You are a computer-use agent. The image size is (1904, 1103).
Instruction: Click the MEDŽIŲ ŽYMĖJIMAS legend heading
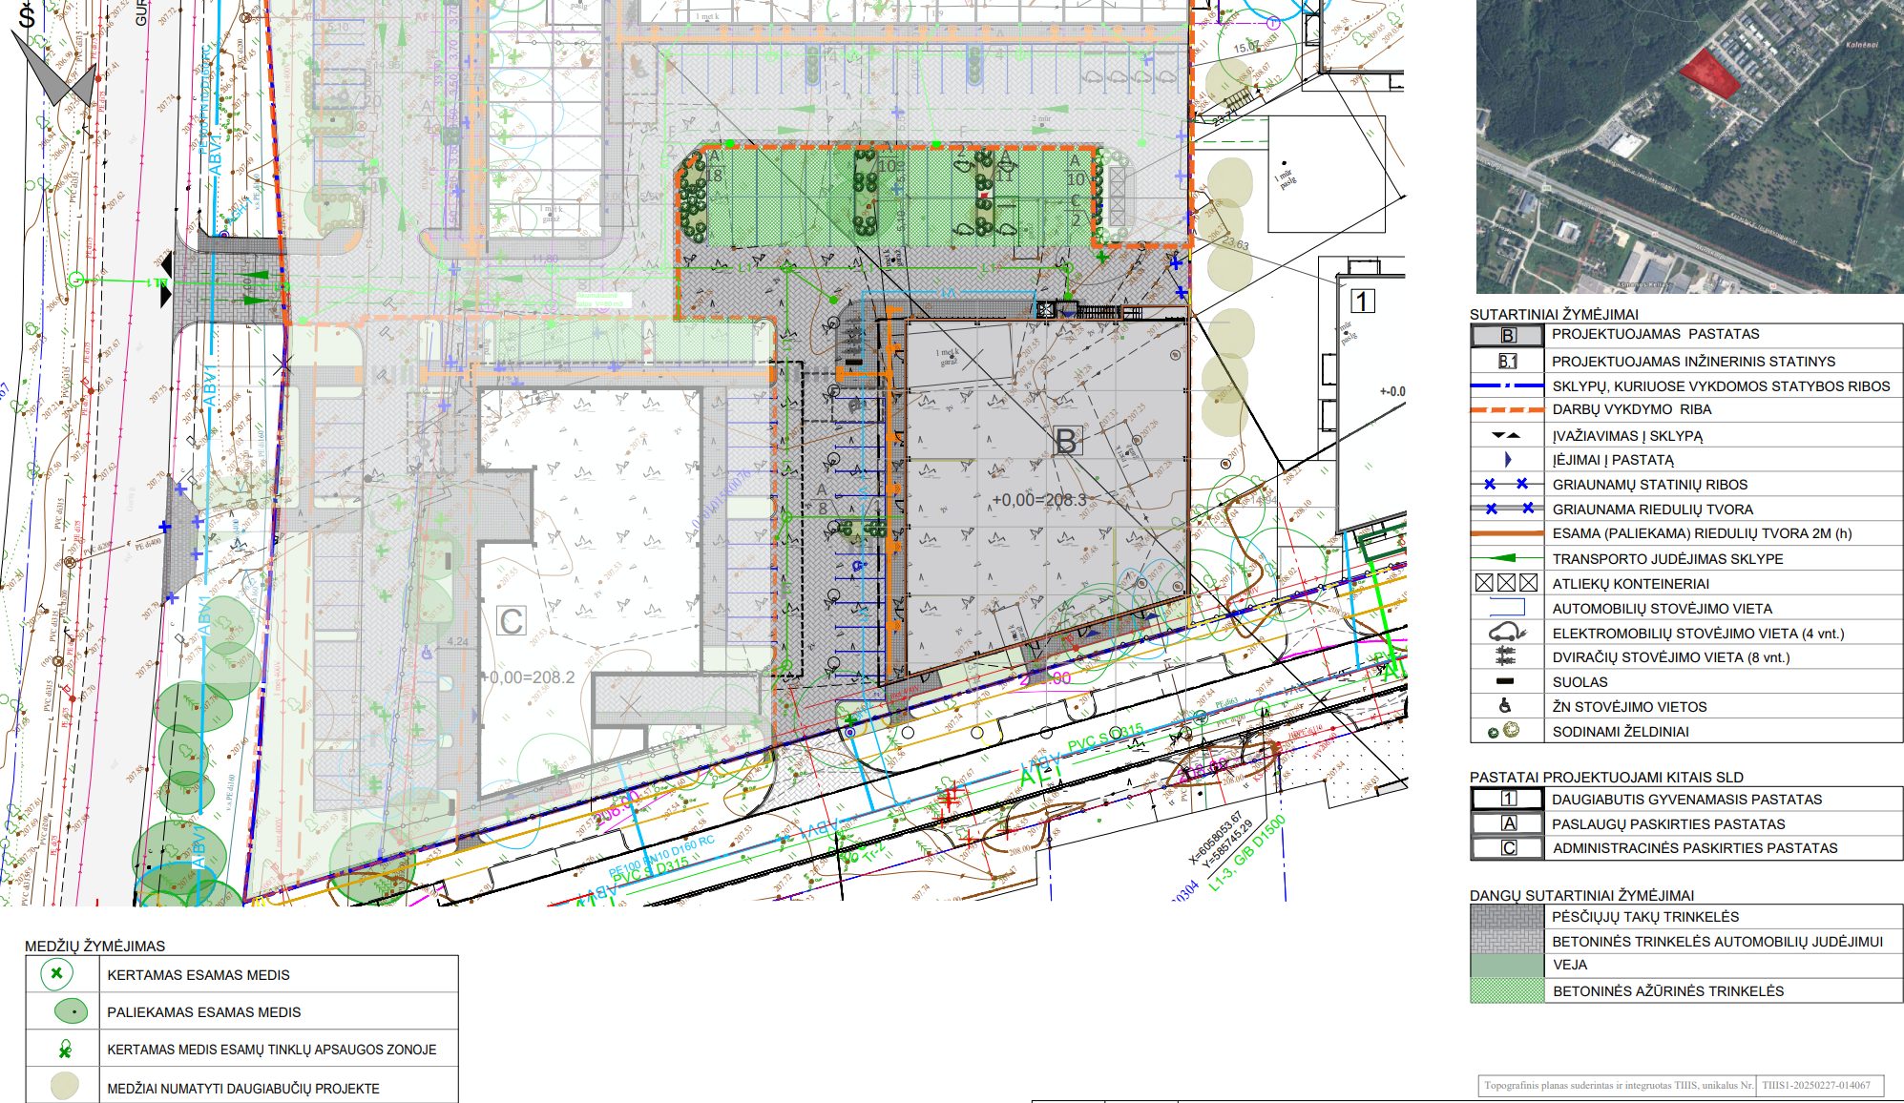[x=95, y=946]
